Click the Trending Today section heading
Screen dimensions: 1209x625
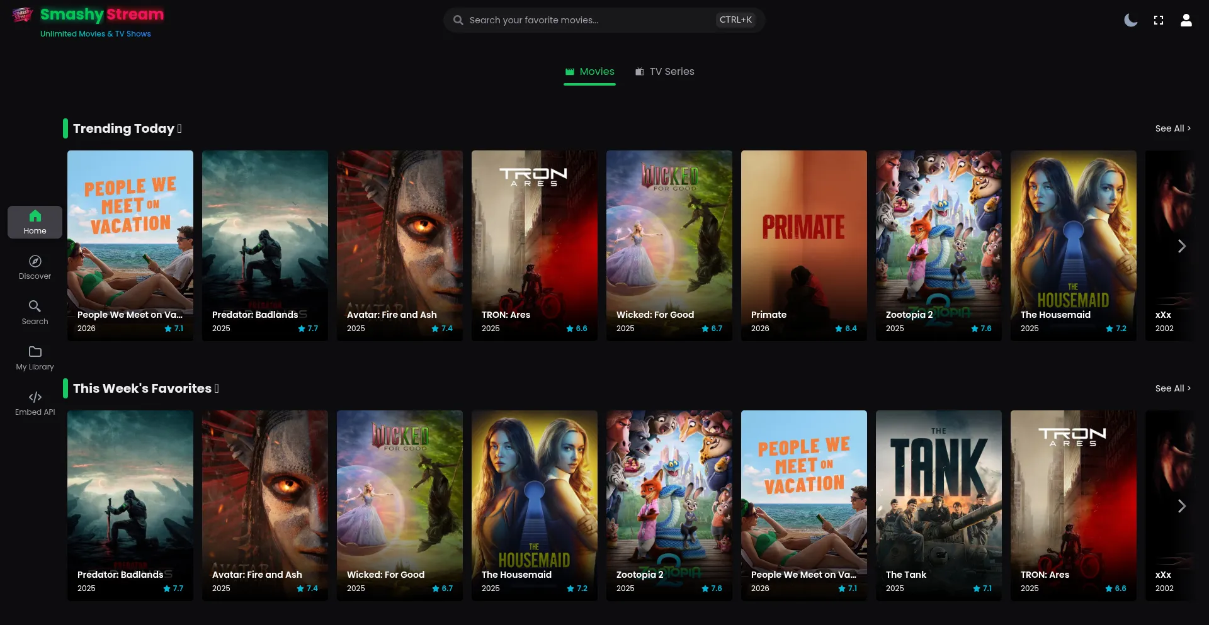click(127, 128)
